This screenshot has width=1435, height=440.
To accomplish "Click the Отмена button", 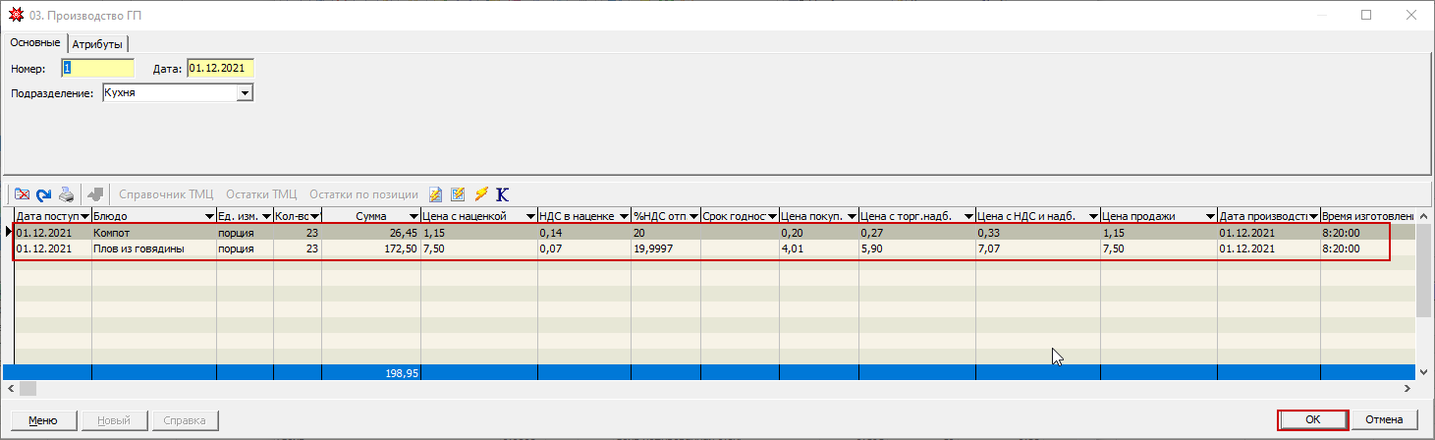I will point(1385,419).
